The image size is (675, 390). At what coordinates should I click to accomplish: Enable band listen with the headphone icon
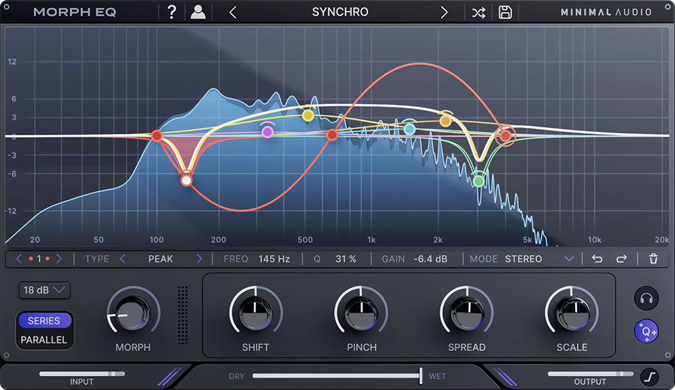point(646,299)
